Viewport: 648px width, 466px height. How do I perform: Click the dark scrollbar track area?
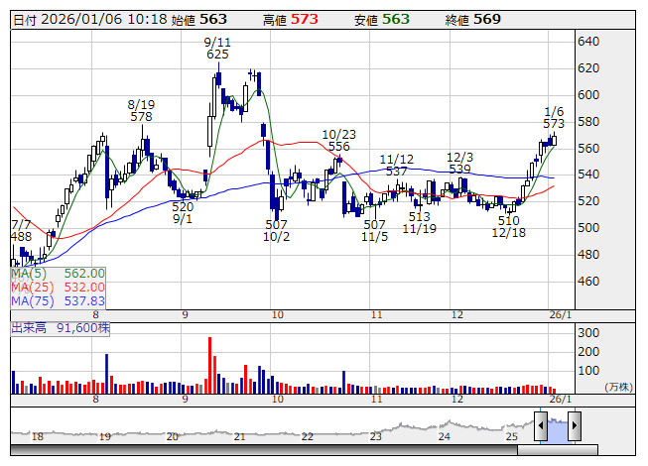pyautogui.click(x=264, y=449)
